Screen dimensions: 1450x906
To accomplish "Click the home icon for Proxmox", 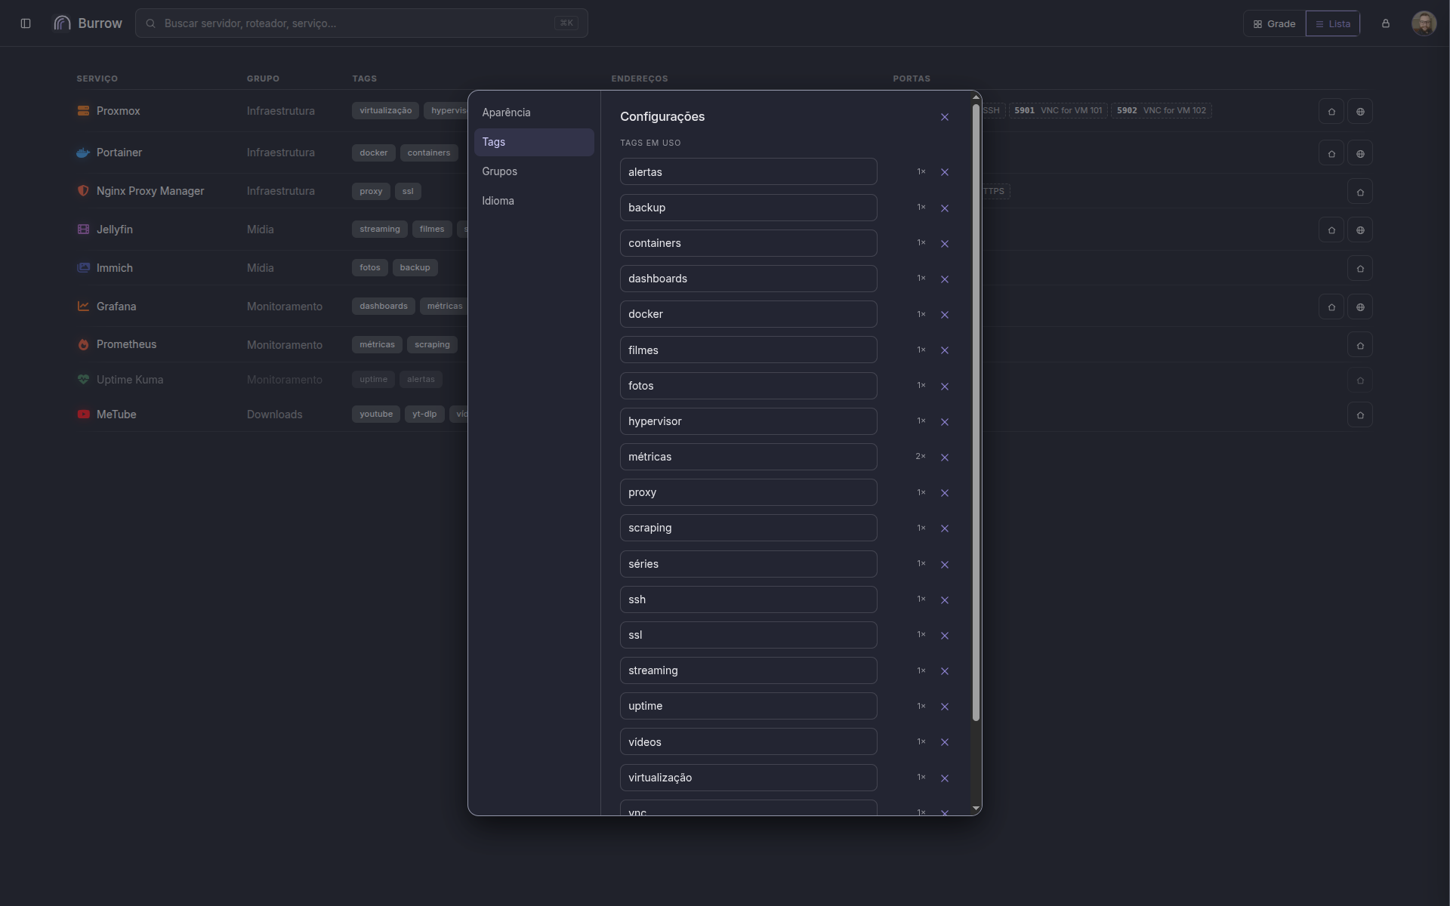I will 1331,112.
